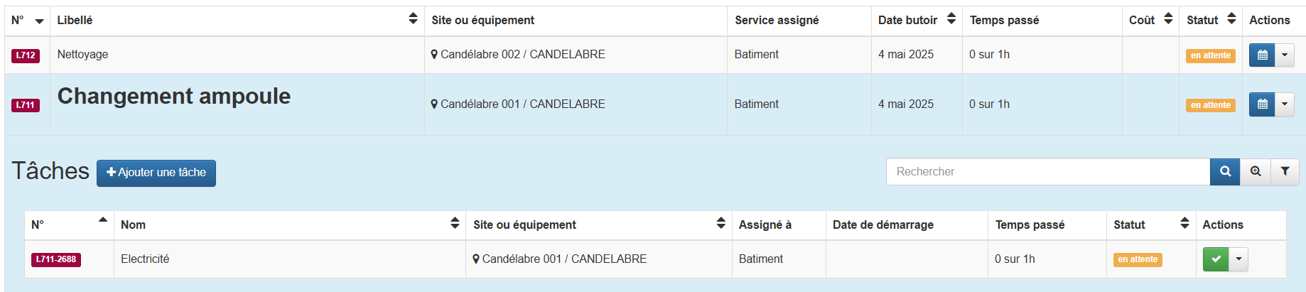1306x292 pixels.
Task: Expand actions dropdown for Nettoyage row
Action: click(1285, 55)
